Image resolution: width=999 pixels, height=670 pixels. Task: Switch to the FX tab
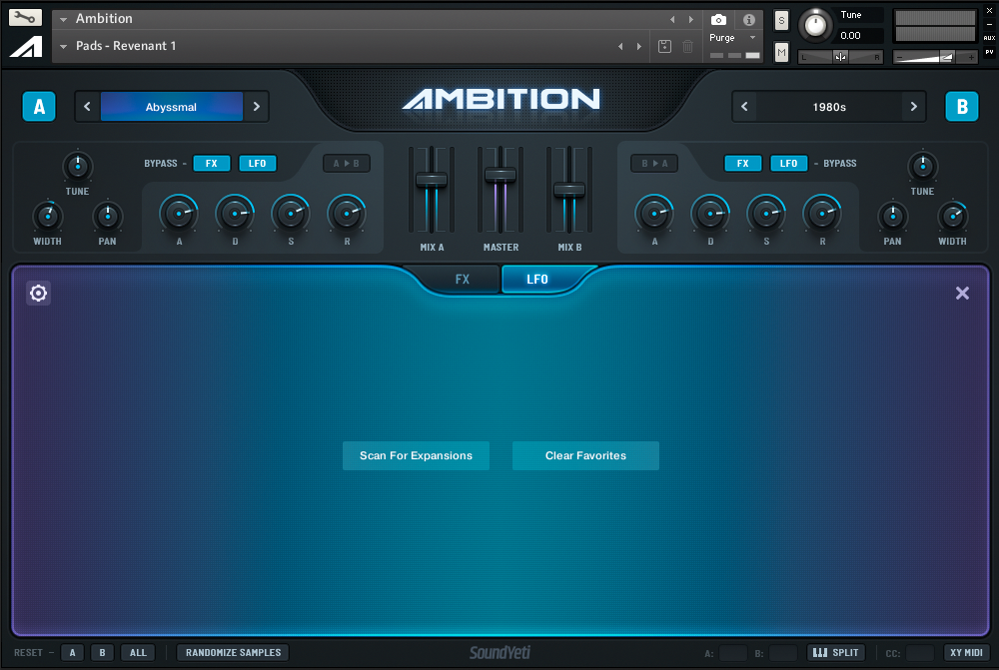tap(463, 279)
